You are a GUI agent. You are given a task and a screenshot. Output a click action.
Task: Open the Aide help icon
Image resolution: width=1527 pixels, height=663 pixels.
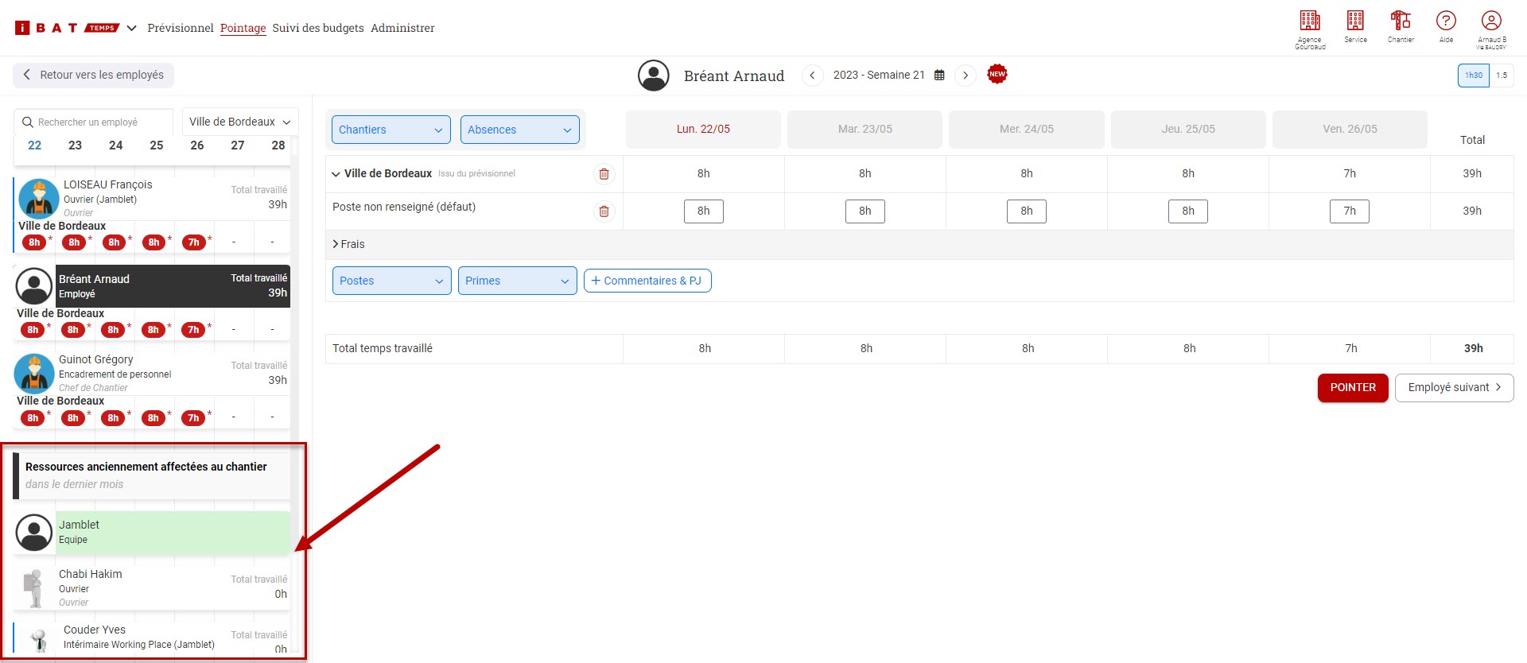point(1446,21)
